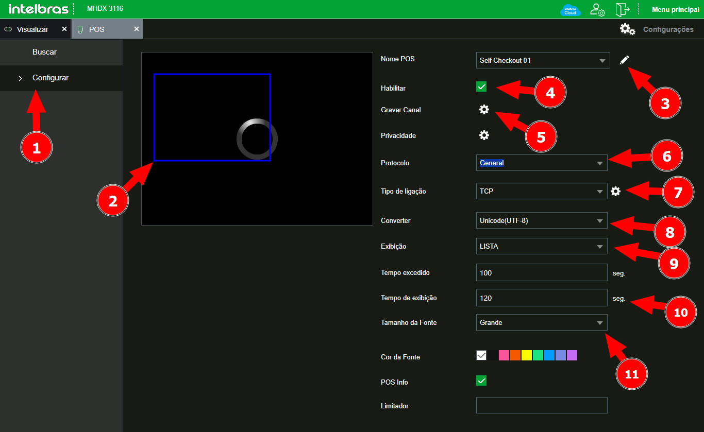
Task: Pick the black font color swatch
Action: [493, 355]
